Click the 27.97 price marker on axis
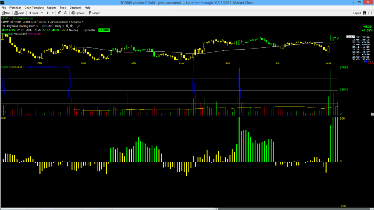 tap(350, 37)
